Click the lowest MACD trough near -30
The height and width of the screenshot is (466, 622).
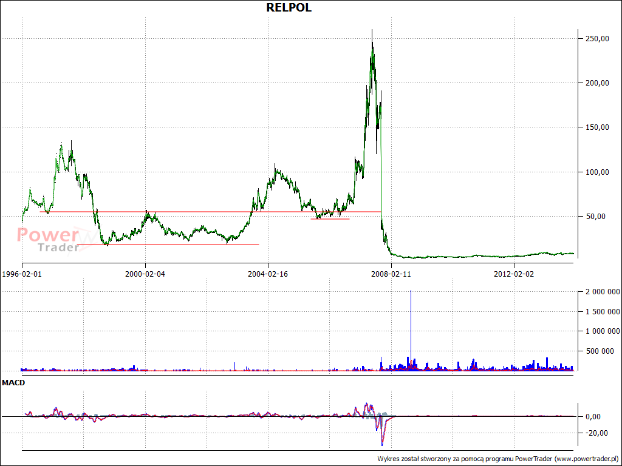click(382, 444)
